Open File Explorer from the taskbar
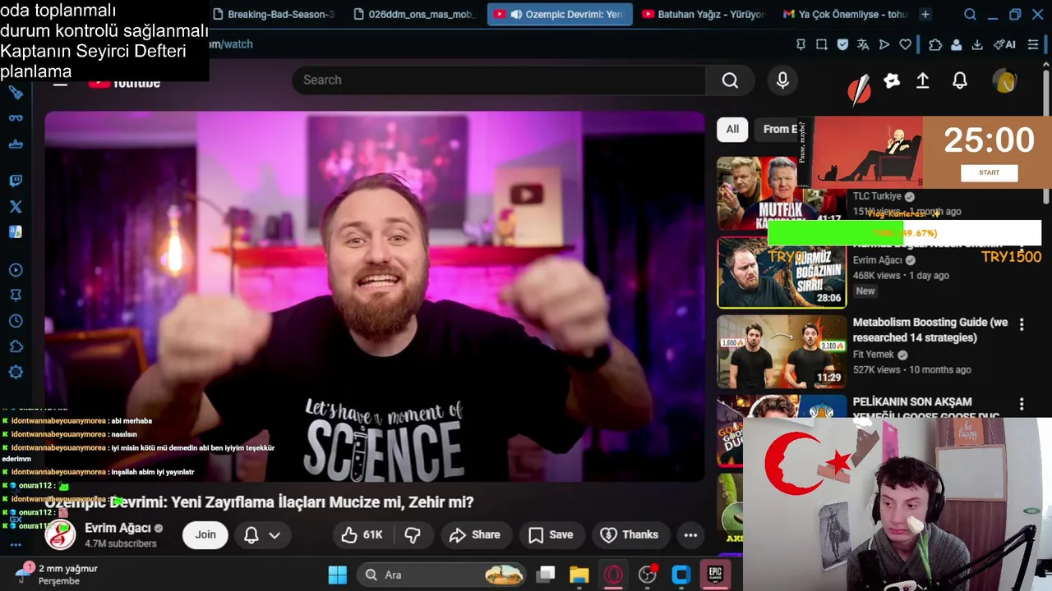 [x=579, y=575]
